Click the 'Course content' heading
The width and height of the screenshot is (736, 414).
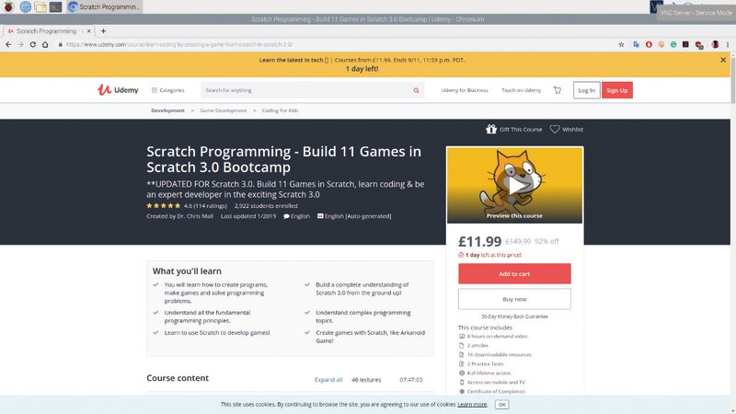(178, 378)
